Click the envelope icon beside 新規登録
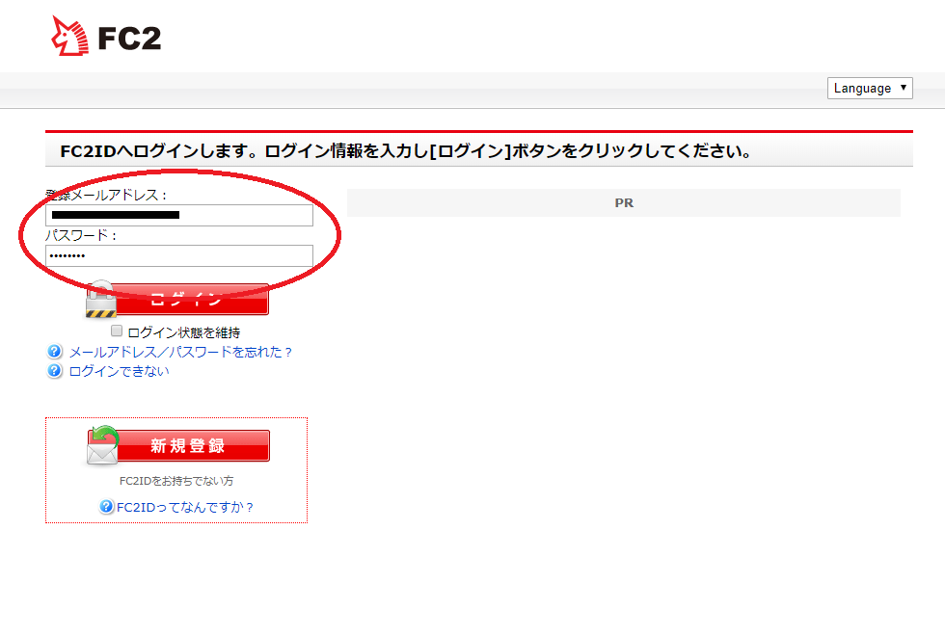 click(102, 446)
